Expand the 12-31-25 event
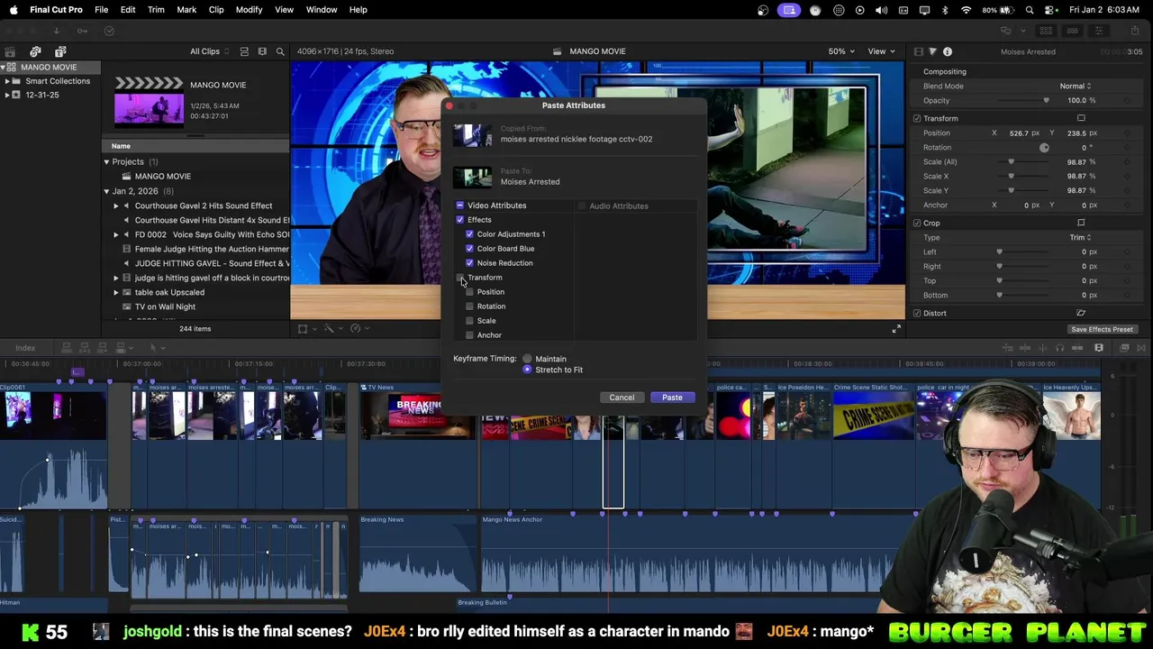This screenshot has width=1153, height=649. (7, 95)
